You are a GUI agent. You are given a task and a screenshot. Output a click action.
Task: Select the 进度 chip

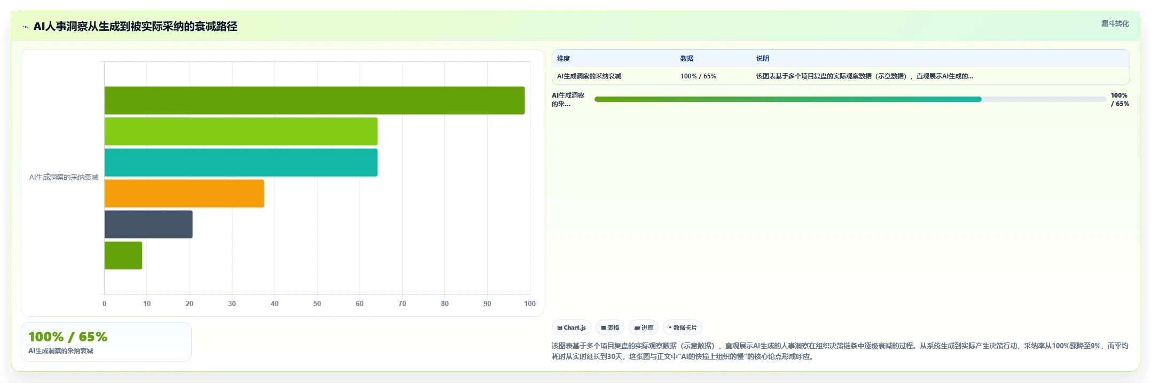pos(644,328)
